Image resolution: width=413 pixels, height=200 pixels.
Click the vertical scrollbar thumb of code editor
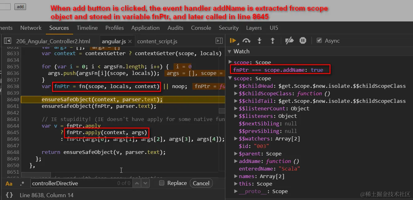point(222,111)
